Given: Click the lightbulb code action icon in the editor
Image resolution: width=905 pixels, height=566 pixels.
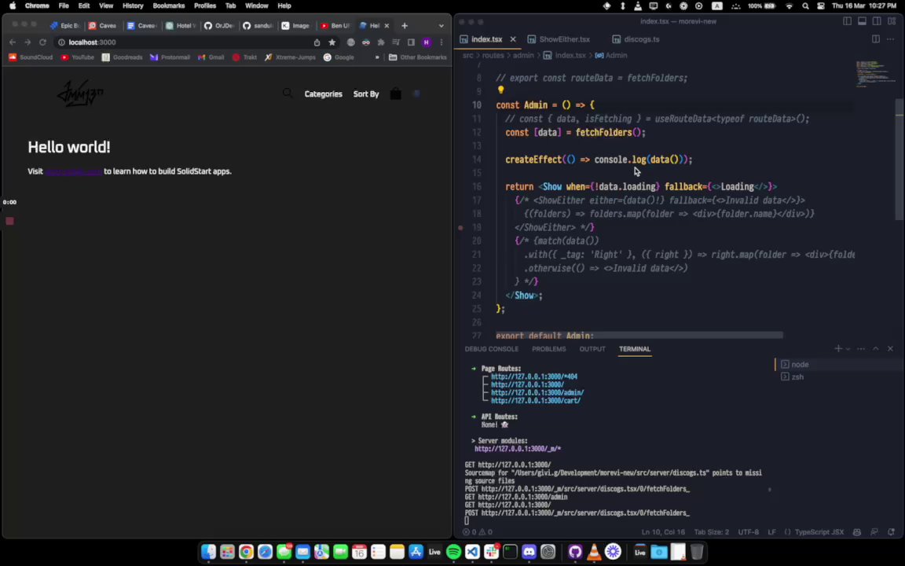Looking at the screenshot, I should point(500,90).
